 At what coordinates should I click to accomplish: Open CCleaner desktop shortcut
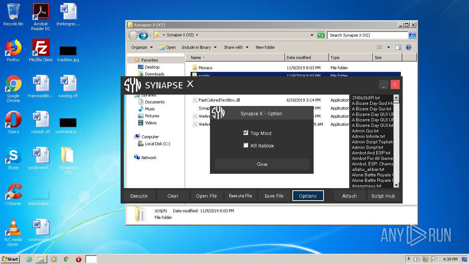(13, 194)
